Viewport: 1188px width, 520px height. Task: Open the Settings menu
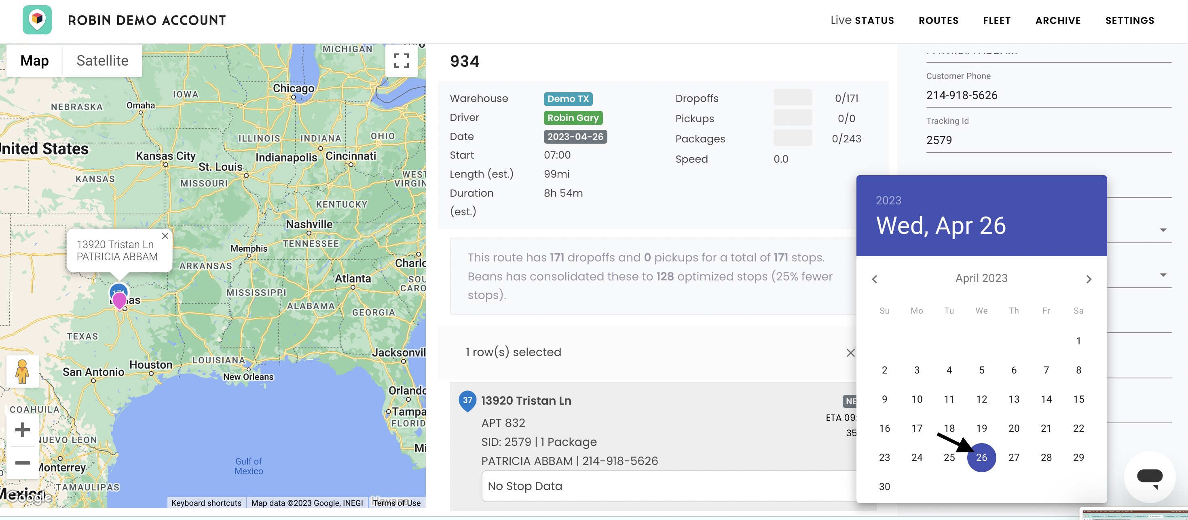point(1129,20)
